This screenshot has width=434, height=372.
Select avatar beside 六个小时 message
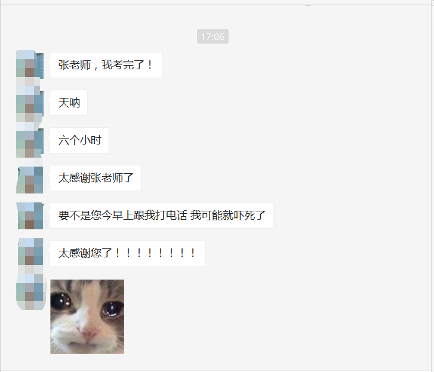pyautogui.click(x=30, y=140)
